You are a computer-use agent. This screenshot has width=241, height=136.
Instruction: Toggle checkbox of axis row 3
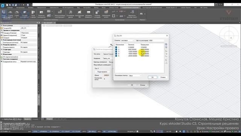pos(116,52)
